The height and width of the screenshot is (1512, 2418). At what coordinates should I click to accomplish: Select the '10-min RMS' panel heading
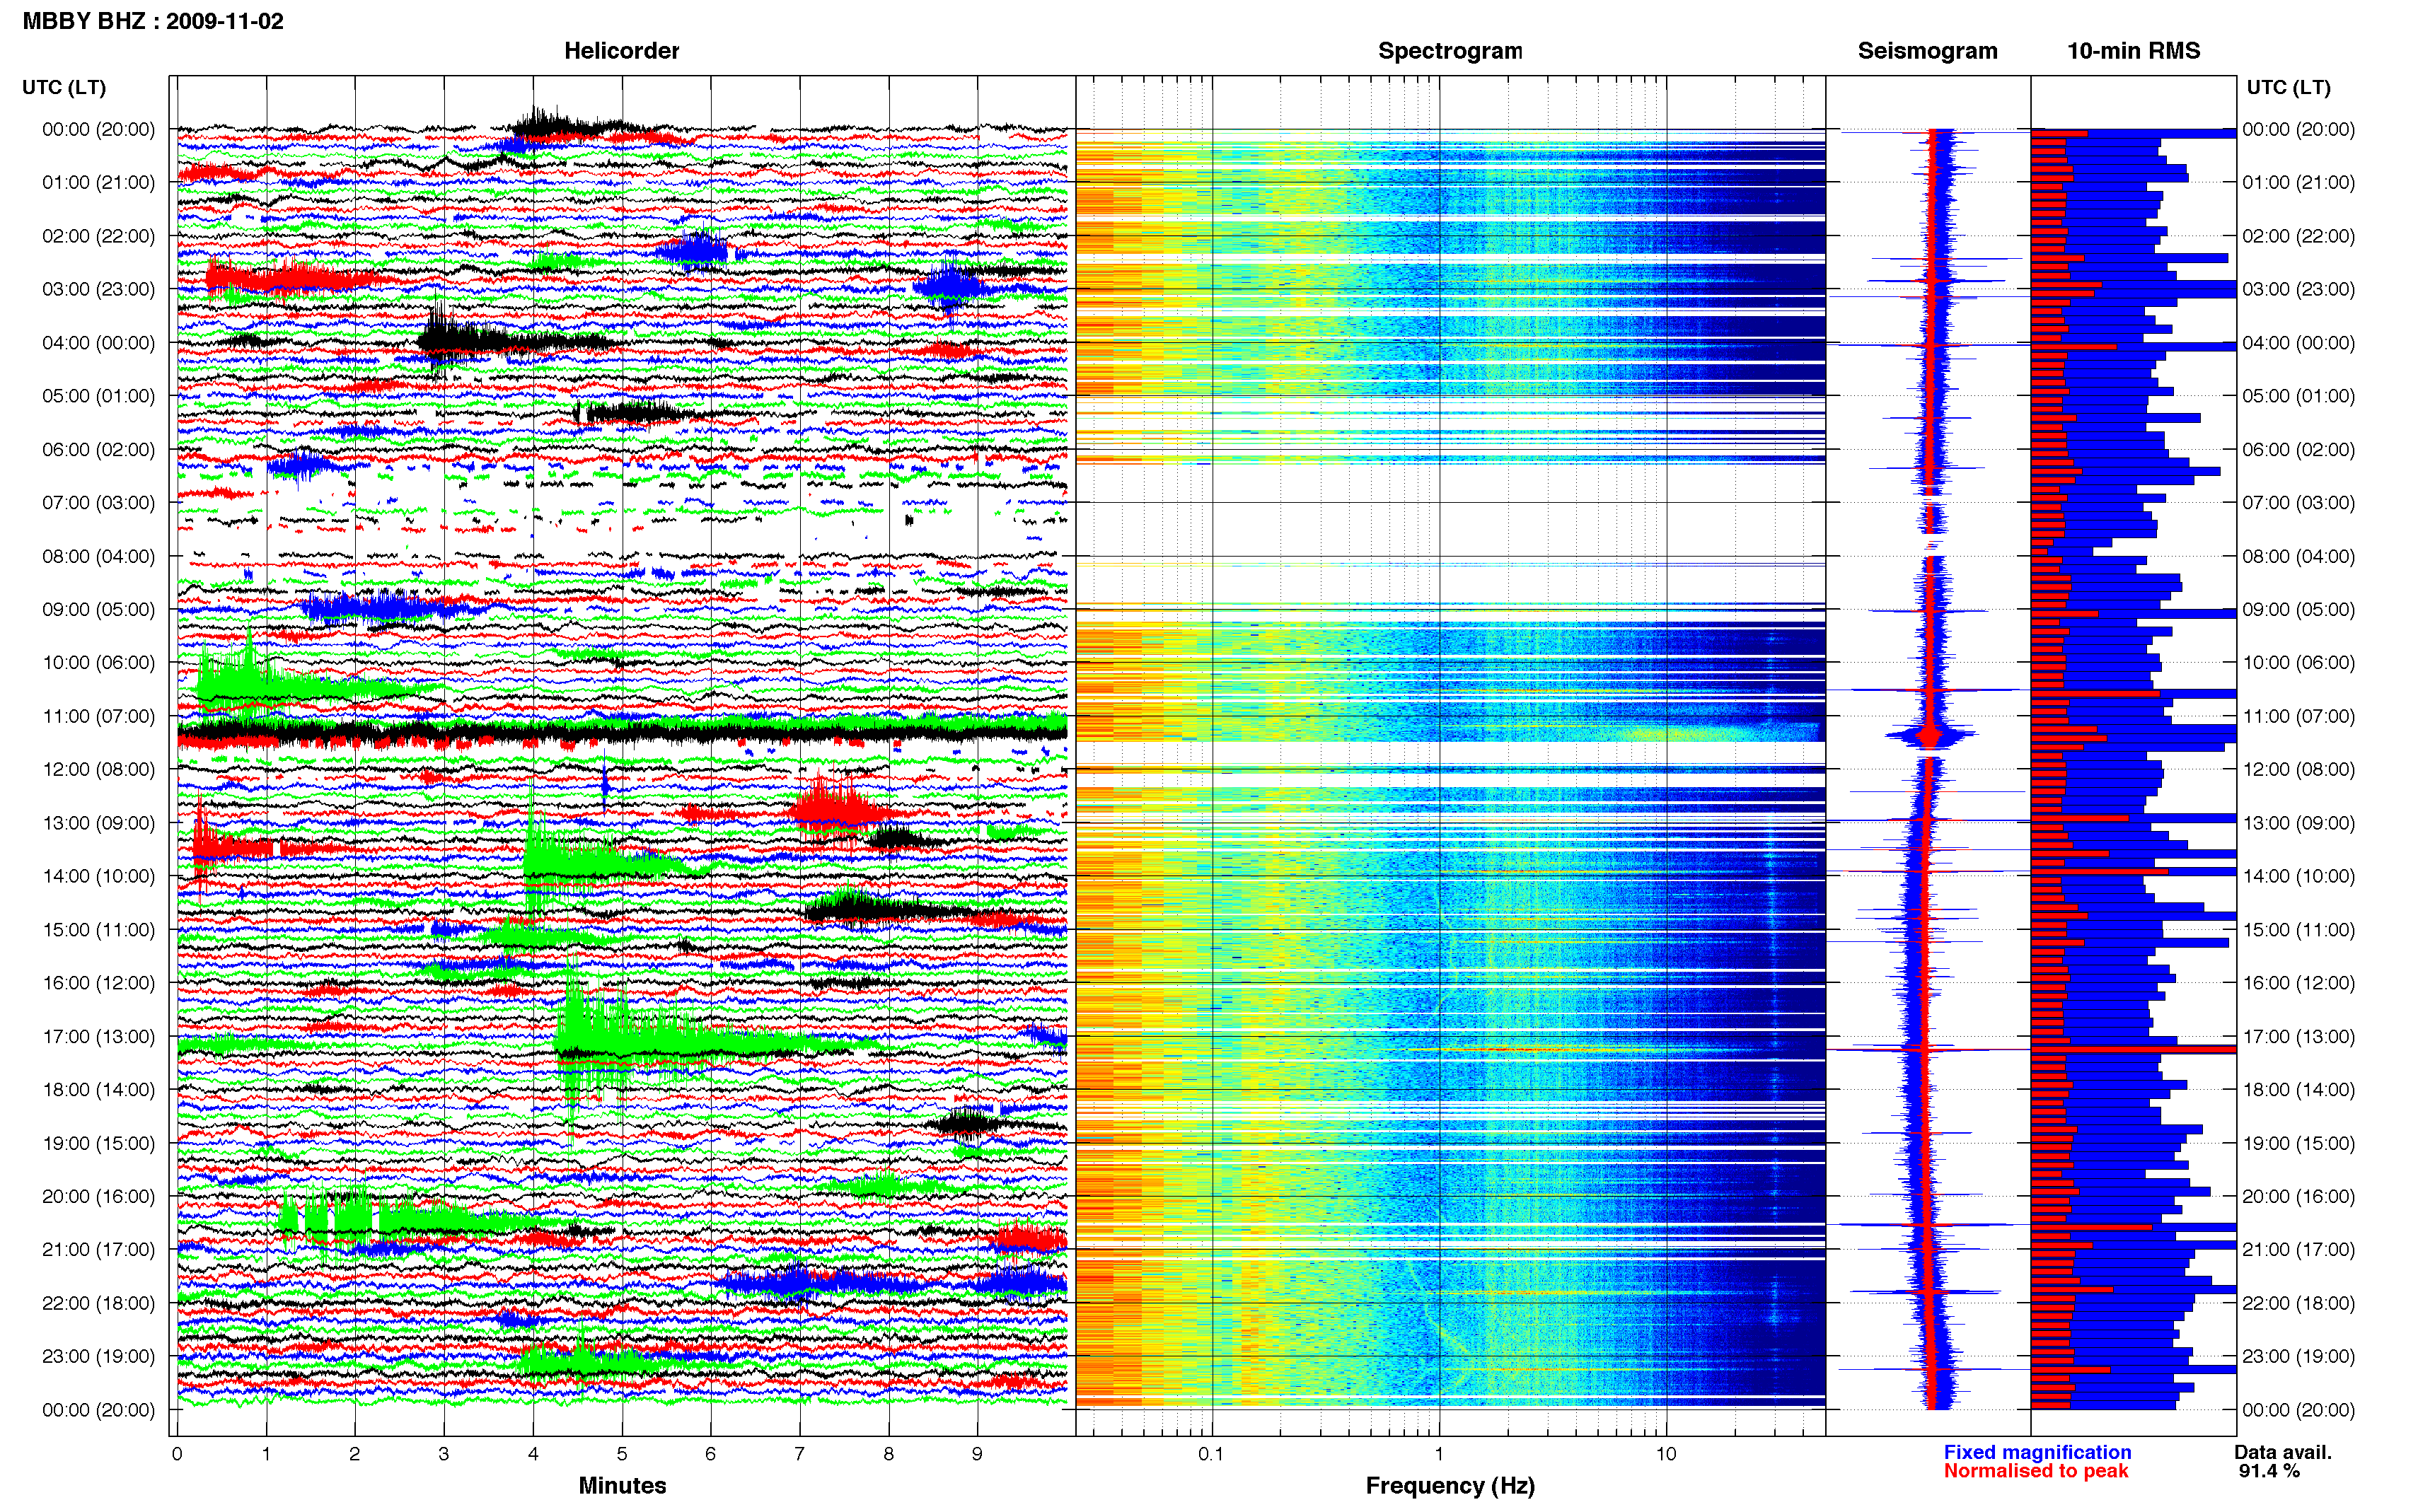point(2133,51)
